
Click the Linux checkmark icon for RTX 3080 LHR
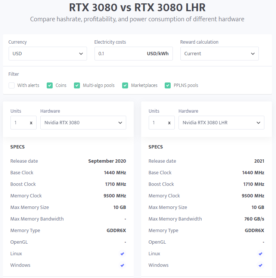tap(261, 254)
